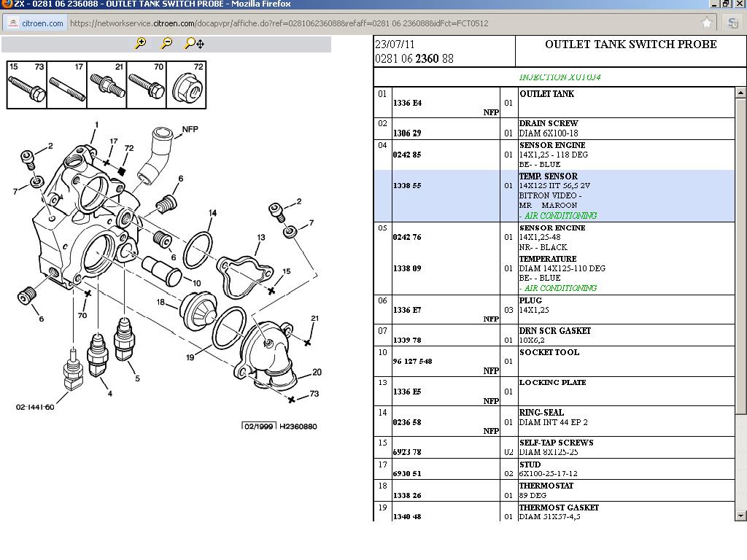This screenshot has width=747, height=560.
Task: Select part number 96 127 548
Action: [x=413, y=362]
